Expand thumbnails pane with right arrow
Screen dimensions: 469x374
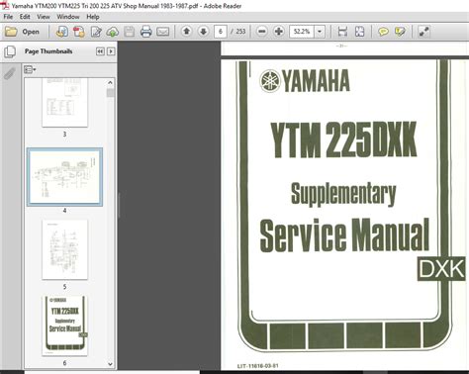coord(111,51)
